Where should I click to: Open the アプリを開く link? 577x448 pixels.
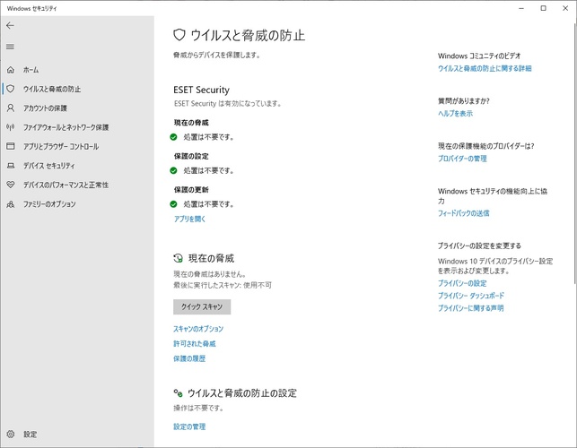point(189,219)
